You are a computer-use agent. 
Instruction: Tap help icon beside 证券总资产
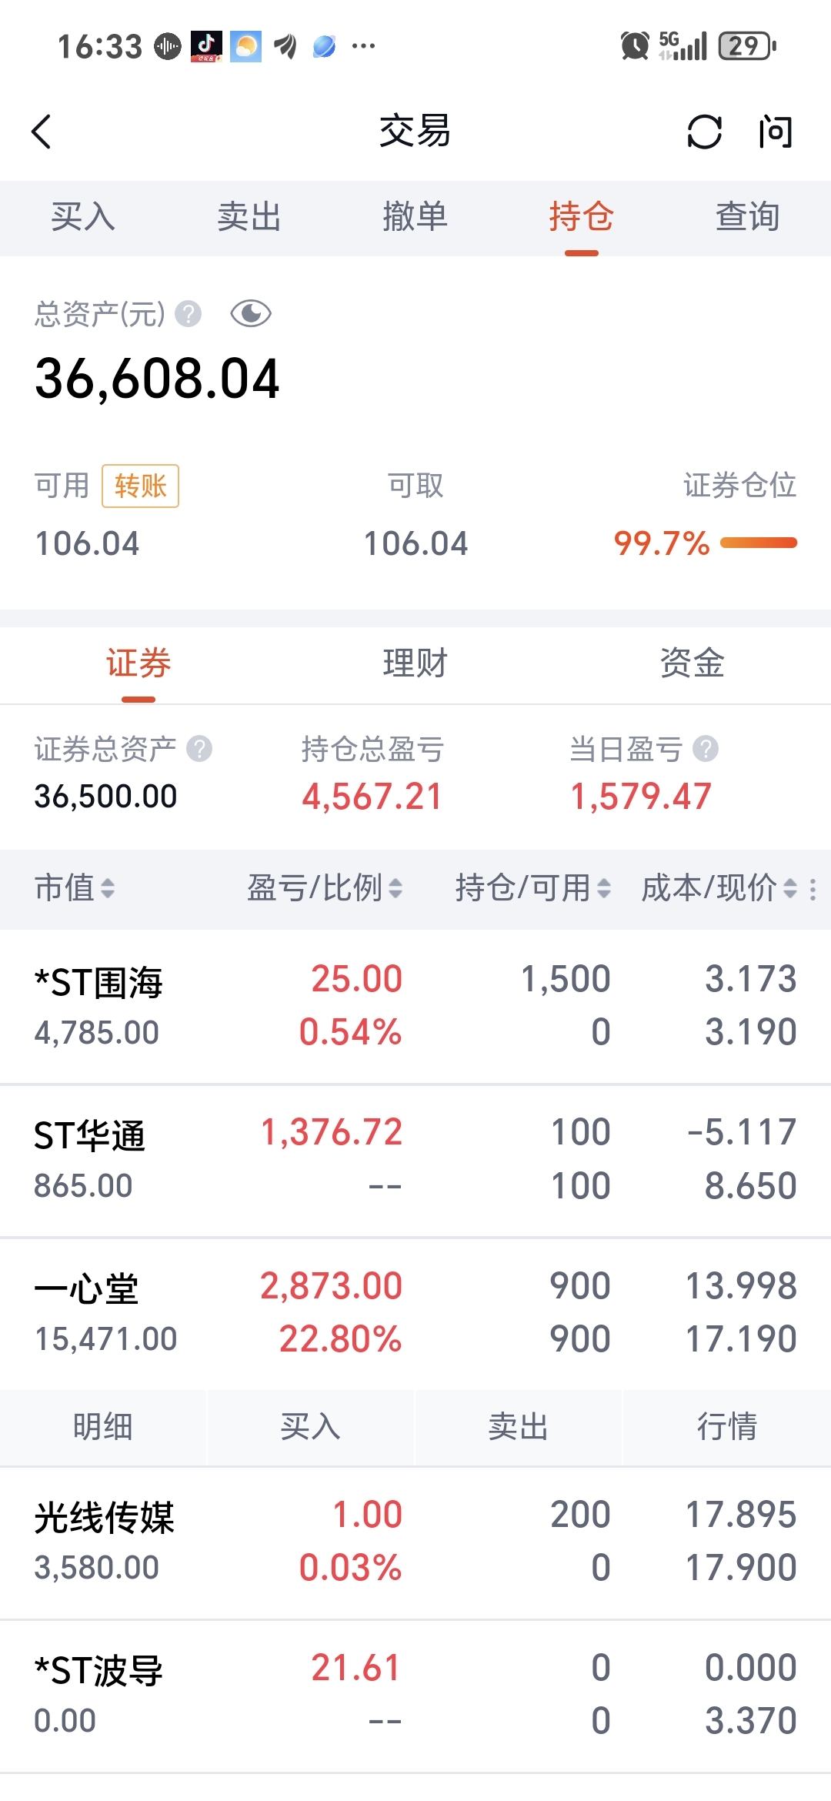coord(199,748)
